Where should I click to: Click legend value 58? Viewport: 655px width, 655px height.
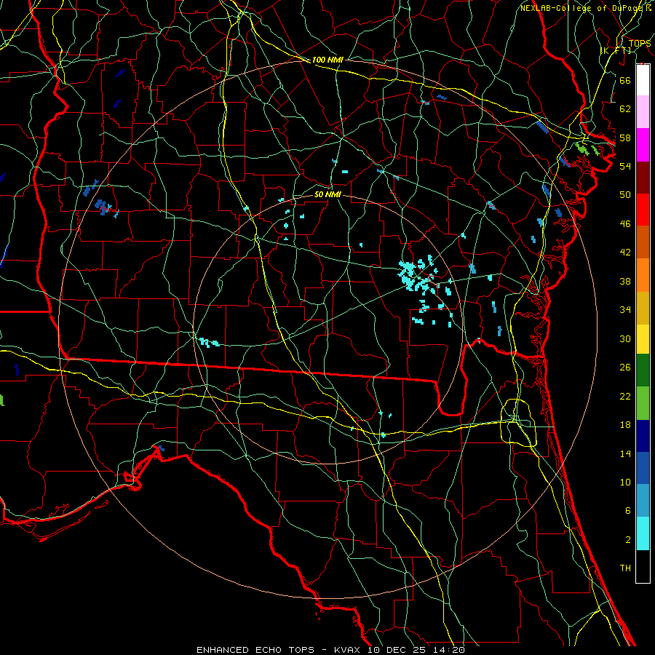625,138
